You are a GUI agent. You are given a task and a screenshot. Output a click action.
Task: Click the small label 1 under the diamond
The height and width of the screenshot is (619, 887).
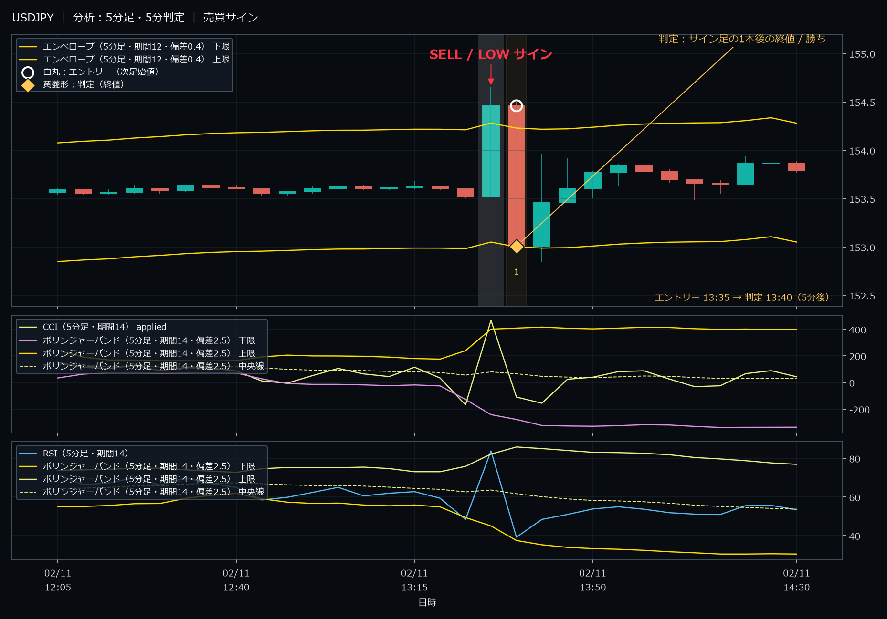[516, 272]
